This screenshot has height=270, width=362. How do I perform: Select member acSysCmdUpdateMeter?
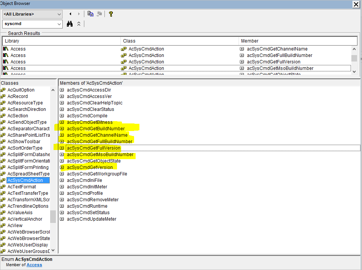(x=92, y=219)
